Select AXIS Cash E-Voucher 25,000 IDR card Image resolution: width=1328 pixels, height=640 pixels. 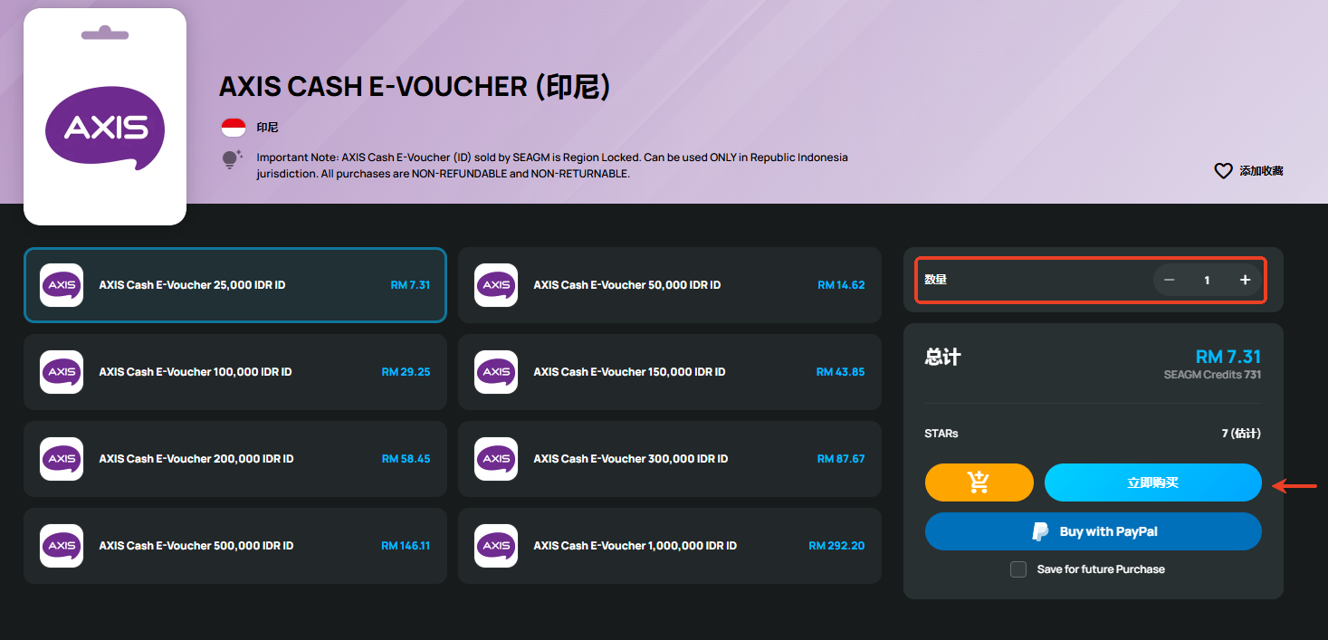tap(235, 285)
